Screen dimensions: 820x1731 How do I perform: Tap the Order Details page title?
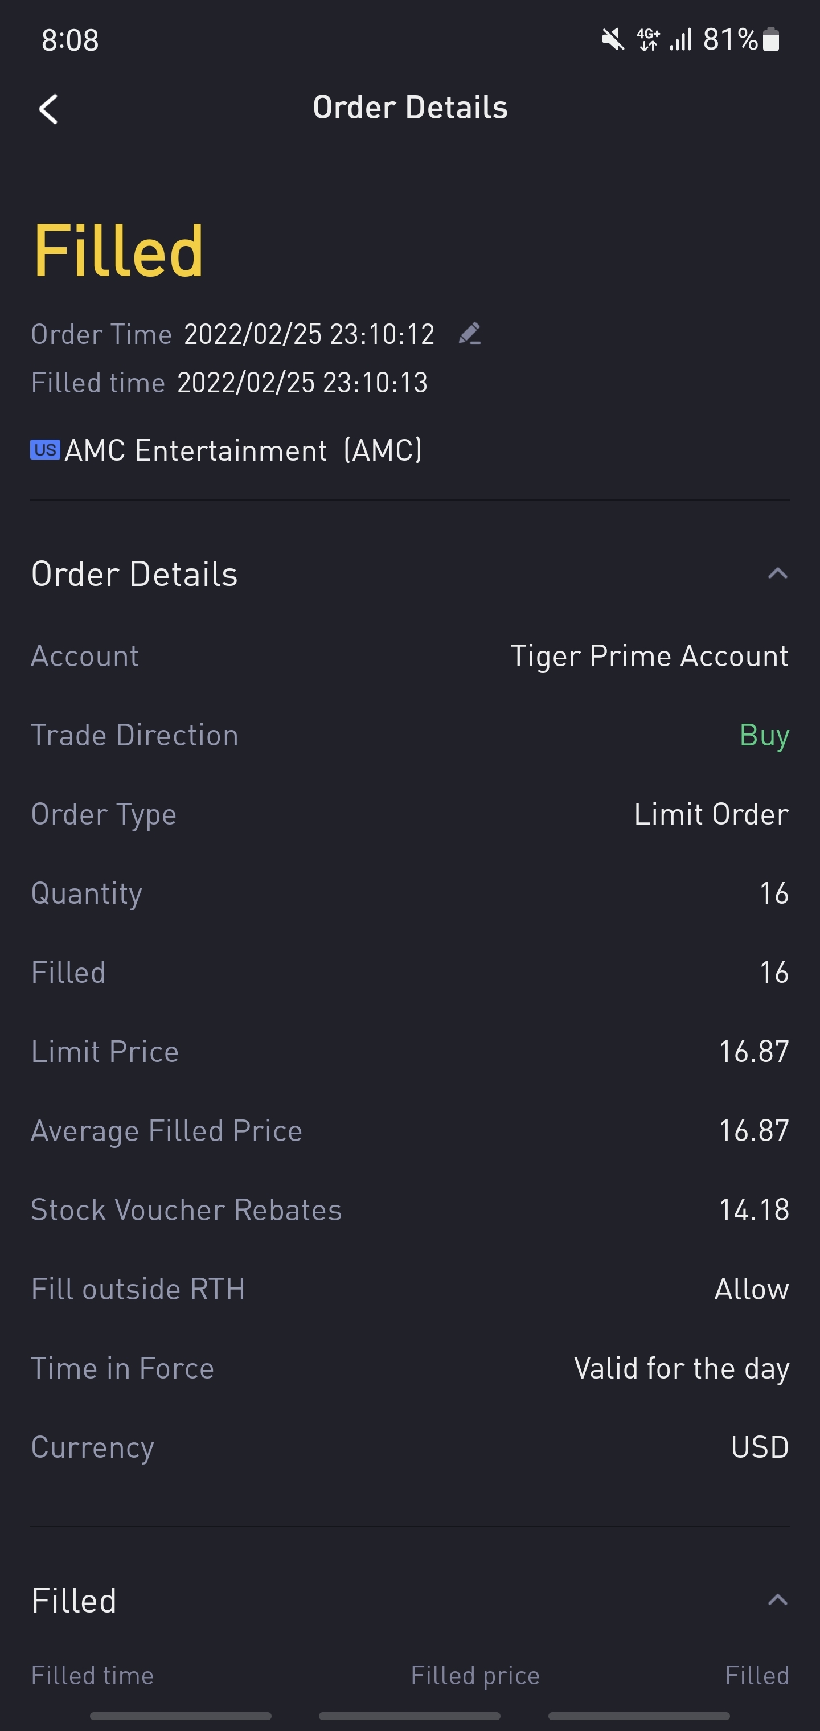(x=410, y=108)
